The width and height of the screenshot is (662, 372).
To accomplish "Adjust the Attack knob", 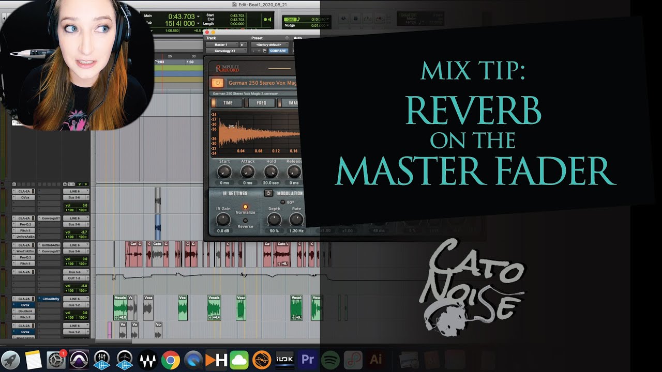I will (248, 172).
